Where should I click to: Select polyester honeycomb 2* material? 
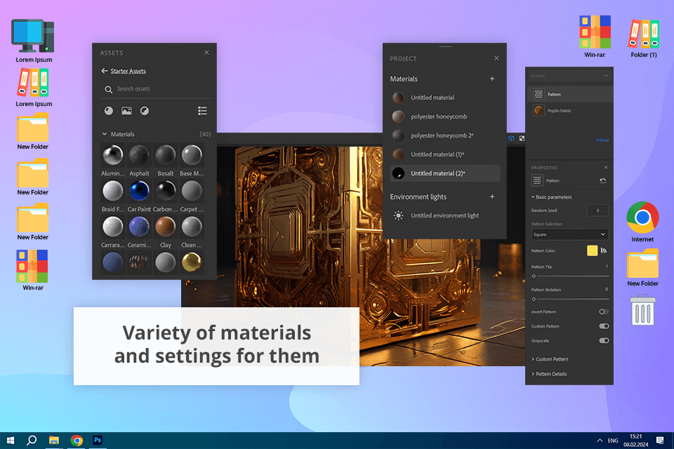445,135
